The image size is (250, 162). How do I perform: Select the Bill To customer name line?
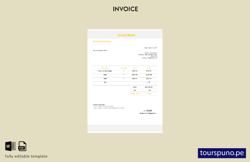point(151,53)
